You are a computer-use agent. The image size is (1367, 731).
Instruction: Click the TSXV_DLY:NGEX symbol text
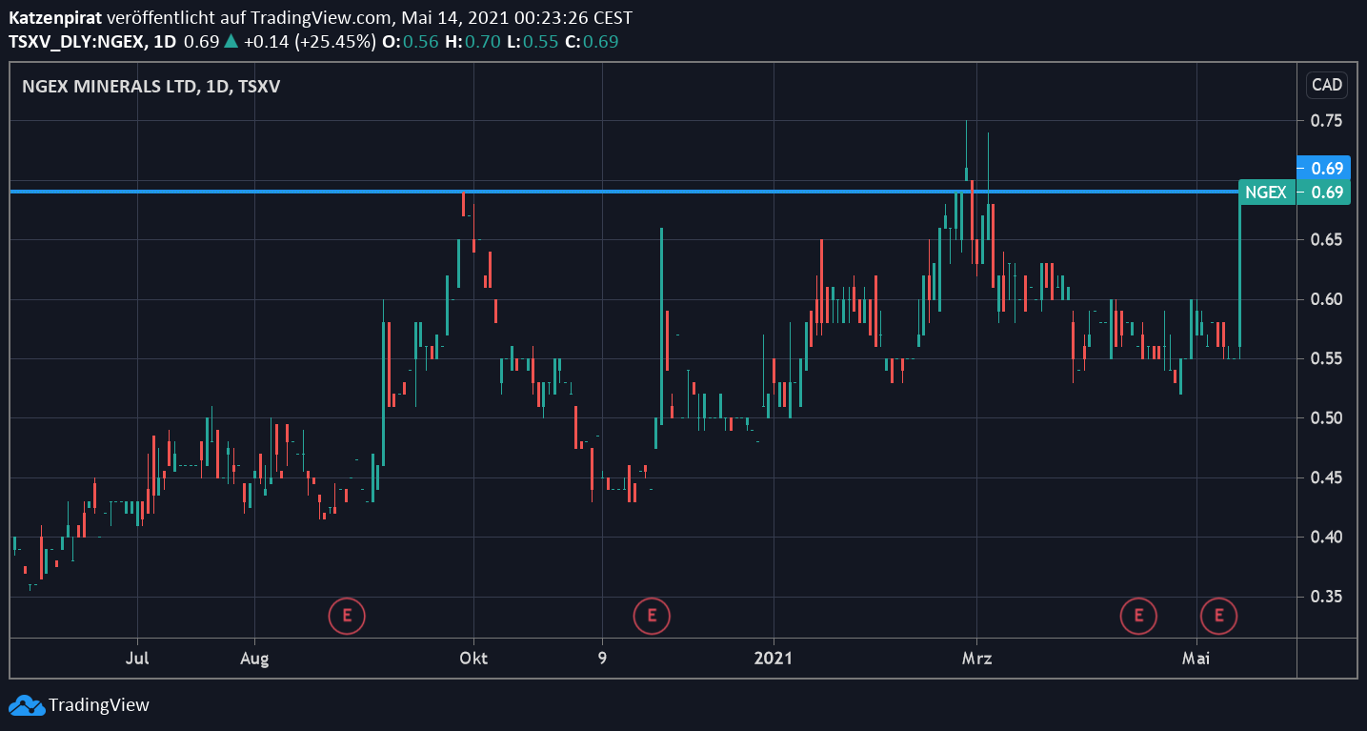pos(77,42)
